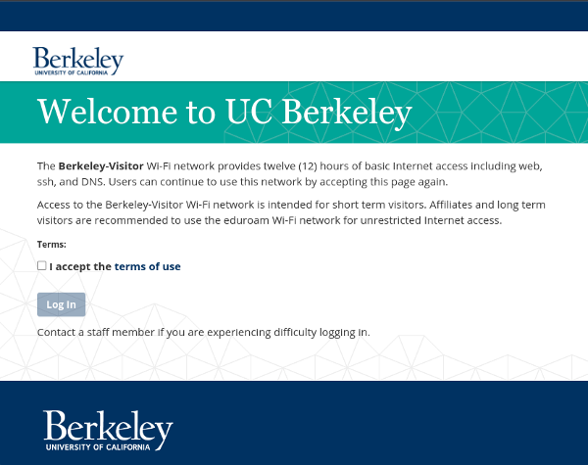
Task: Click the dark blue top bar
Action: (x=294, y=16)
